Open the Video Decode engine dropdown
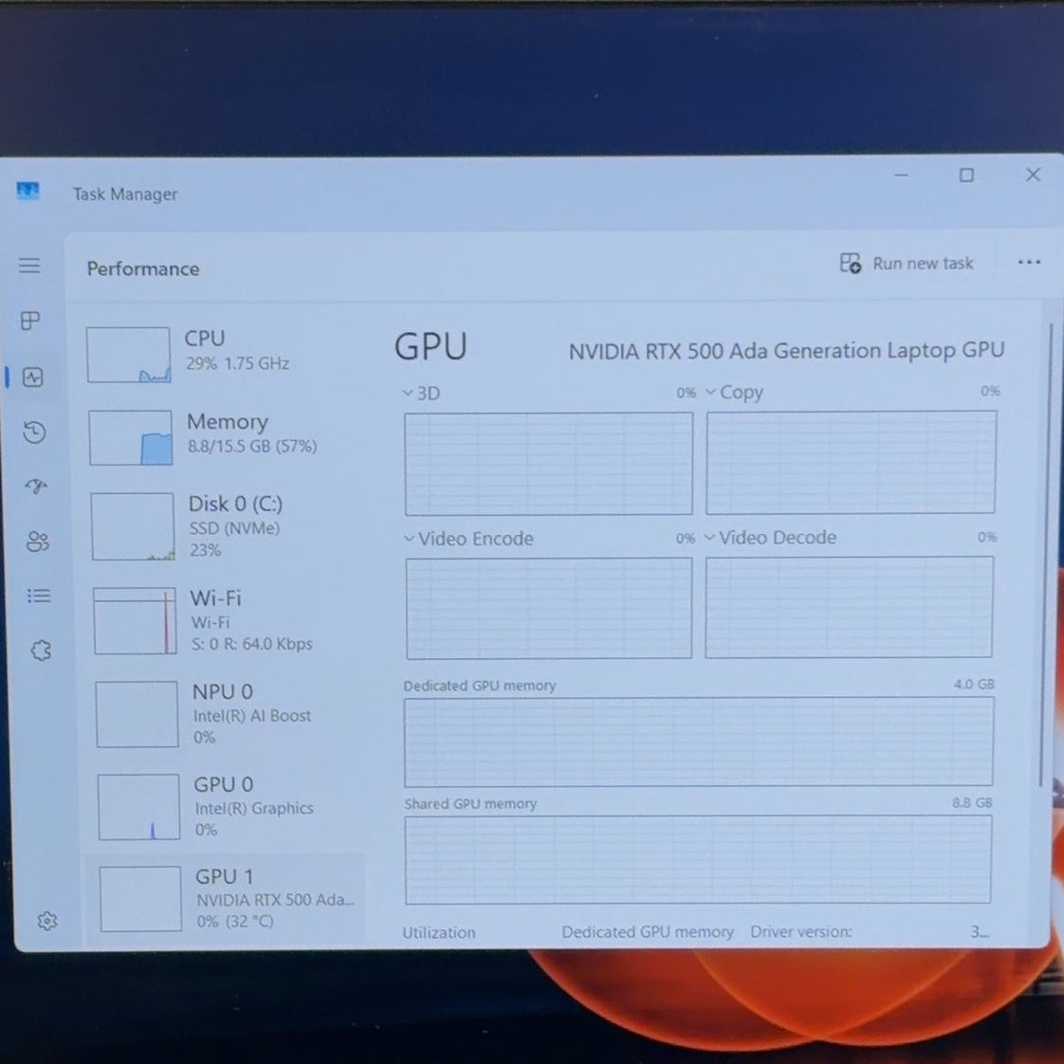1064x1064 pixels. 771,538
